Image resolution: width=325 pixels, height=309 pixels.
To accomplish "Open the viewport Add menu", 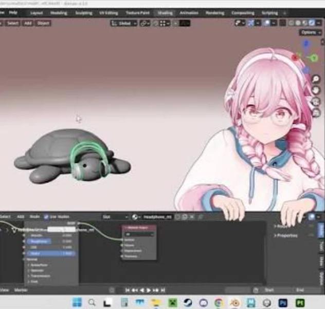I will click(28, 23).
